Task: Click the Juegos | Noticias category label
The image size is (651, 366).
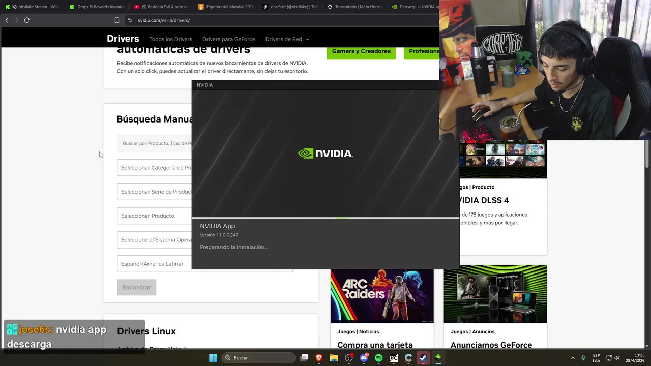Action: pos(358,332)
